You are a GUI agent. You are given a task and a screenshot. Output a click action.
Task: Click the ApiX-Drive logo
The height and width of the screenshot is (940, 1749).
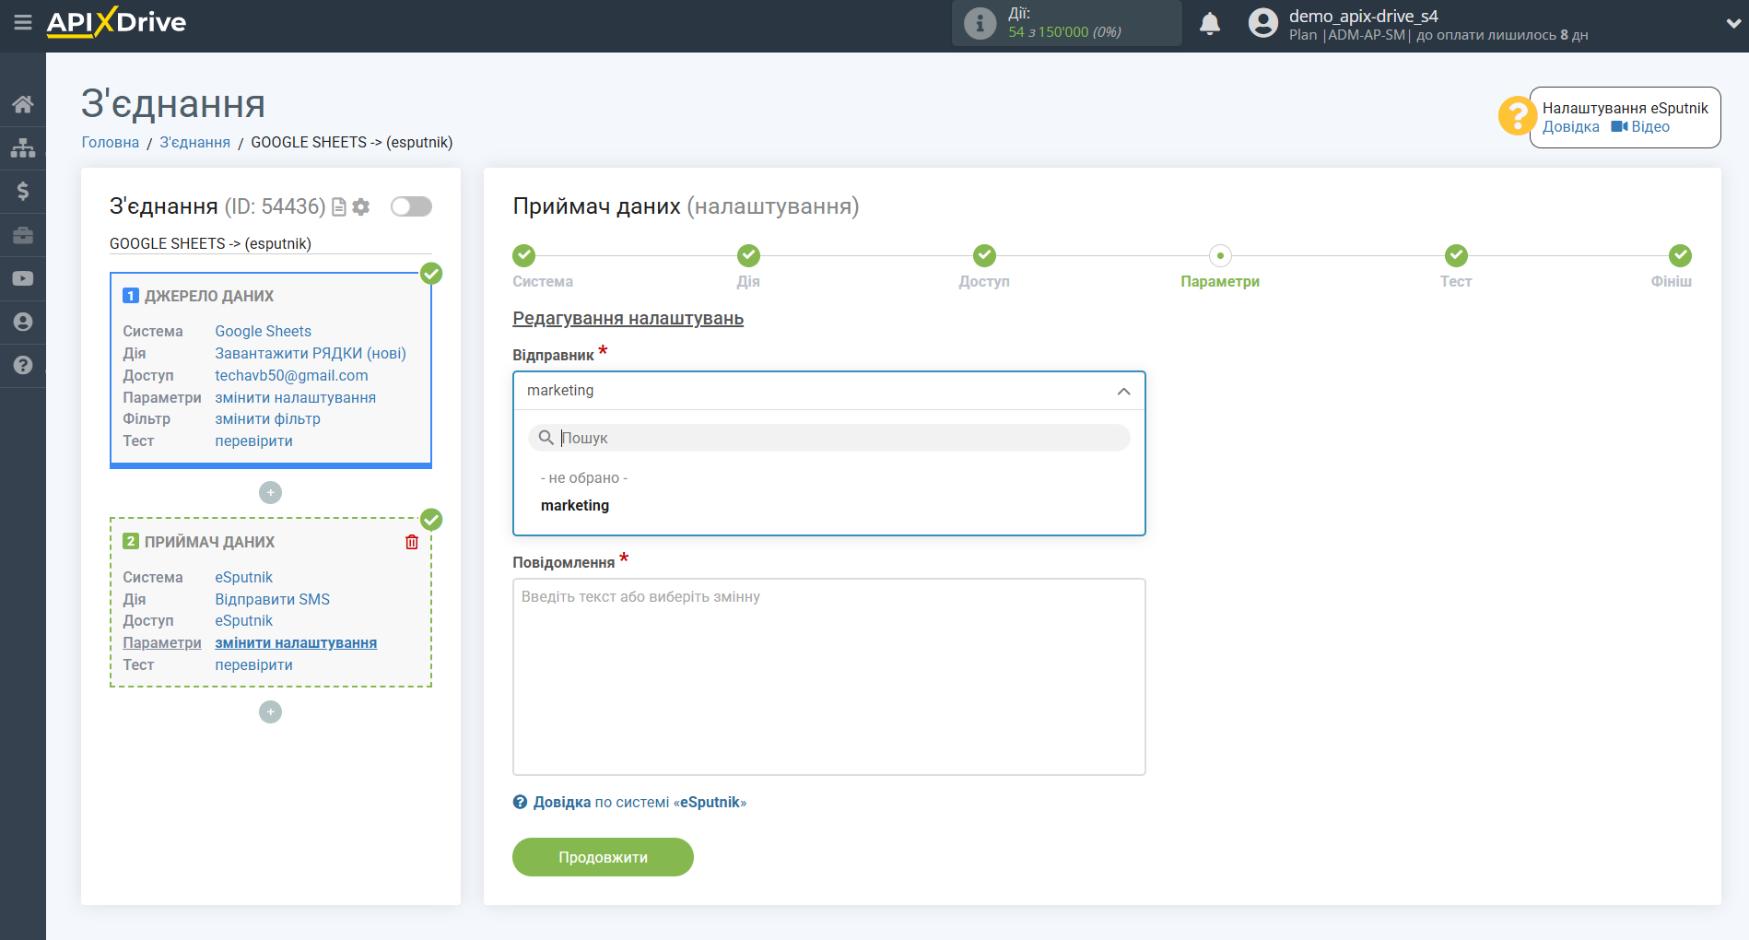116,22
